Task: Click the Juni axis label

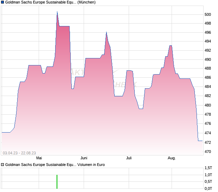Action: click(84, 158)
